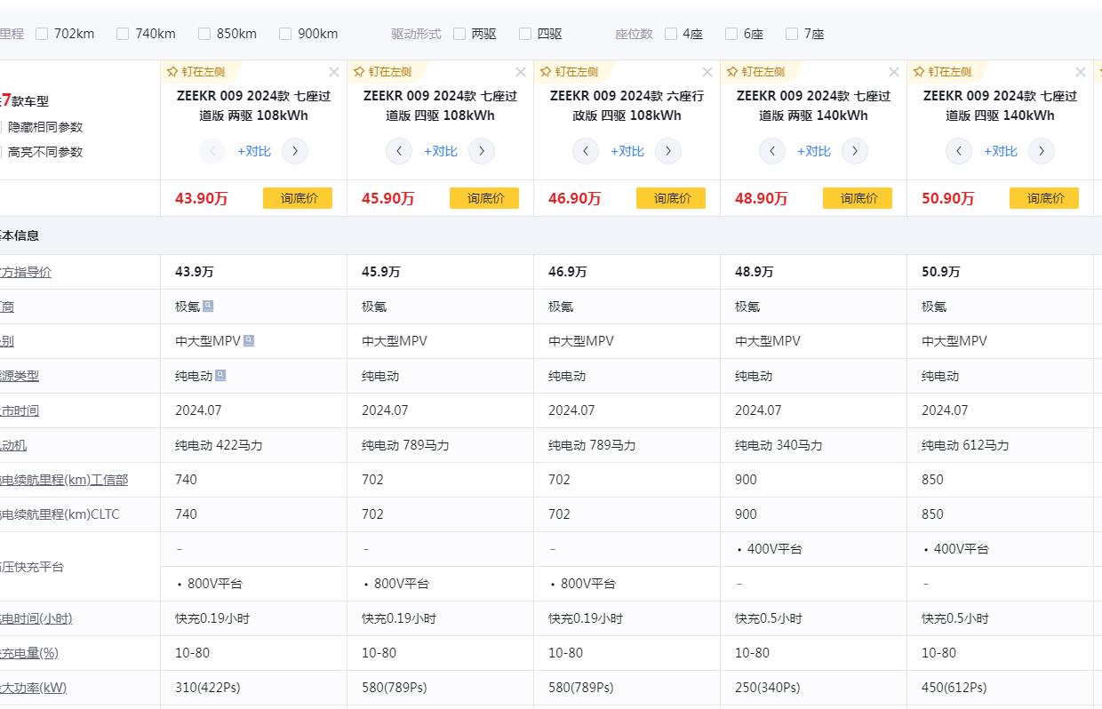Viewport: 1102px width, 709px height.
Task: Next arrow under 七座过道版 四驱 108kWh
Action: pos(482,151)
